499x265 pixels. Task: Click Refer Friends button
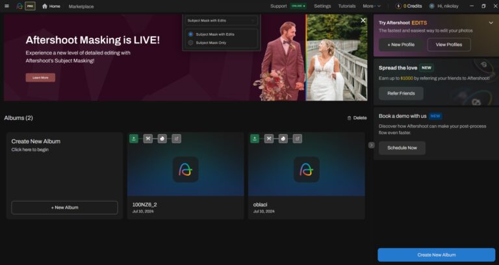[x=401, y=93]
